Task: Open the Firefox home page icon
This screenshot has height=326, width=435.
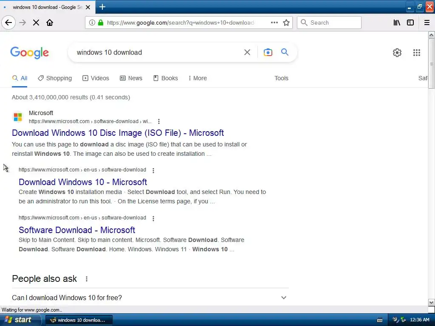Action: [50, 22]
